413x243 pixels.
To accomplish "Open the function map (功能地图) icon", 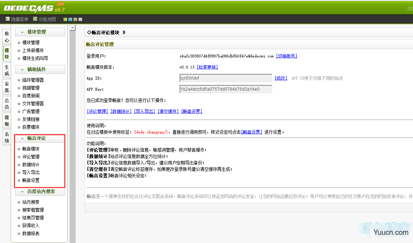I will pos(35,19).
